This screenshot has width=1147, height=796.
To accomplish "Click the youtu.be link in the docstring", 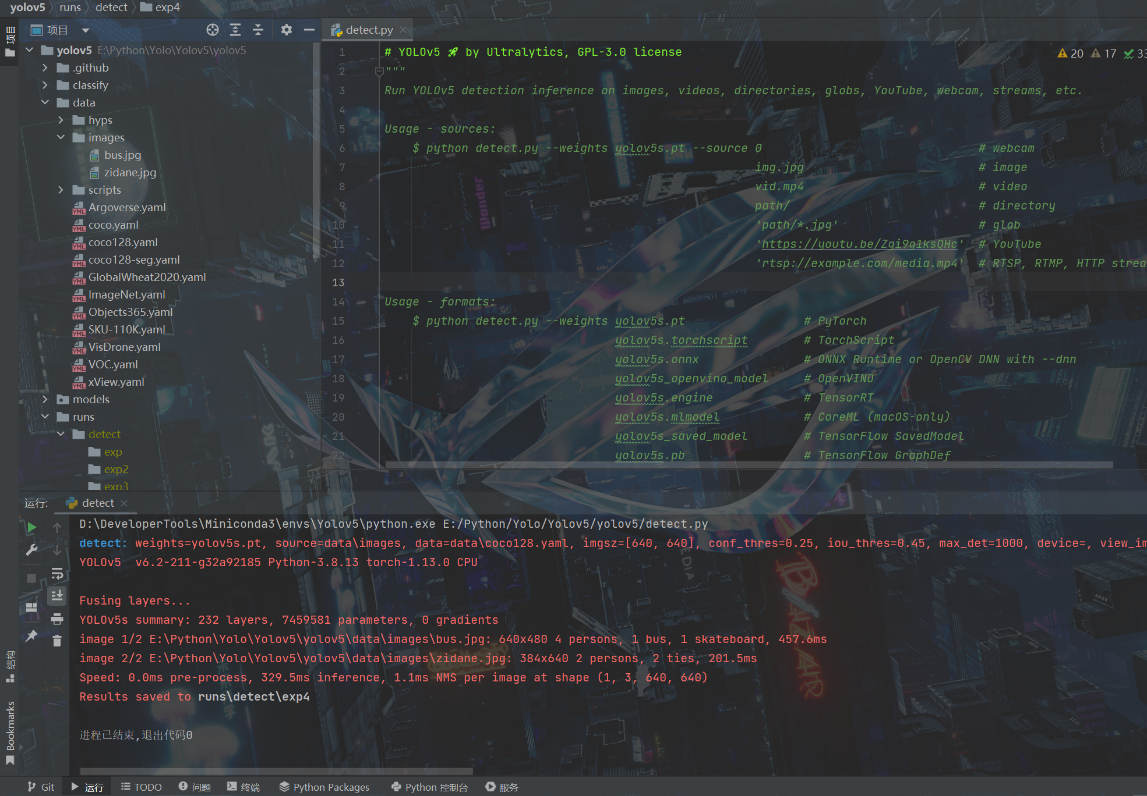I will [859, 244].
